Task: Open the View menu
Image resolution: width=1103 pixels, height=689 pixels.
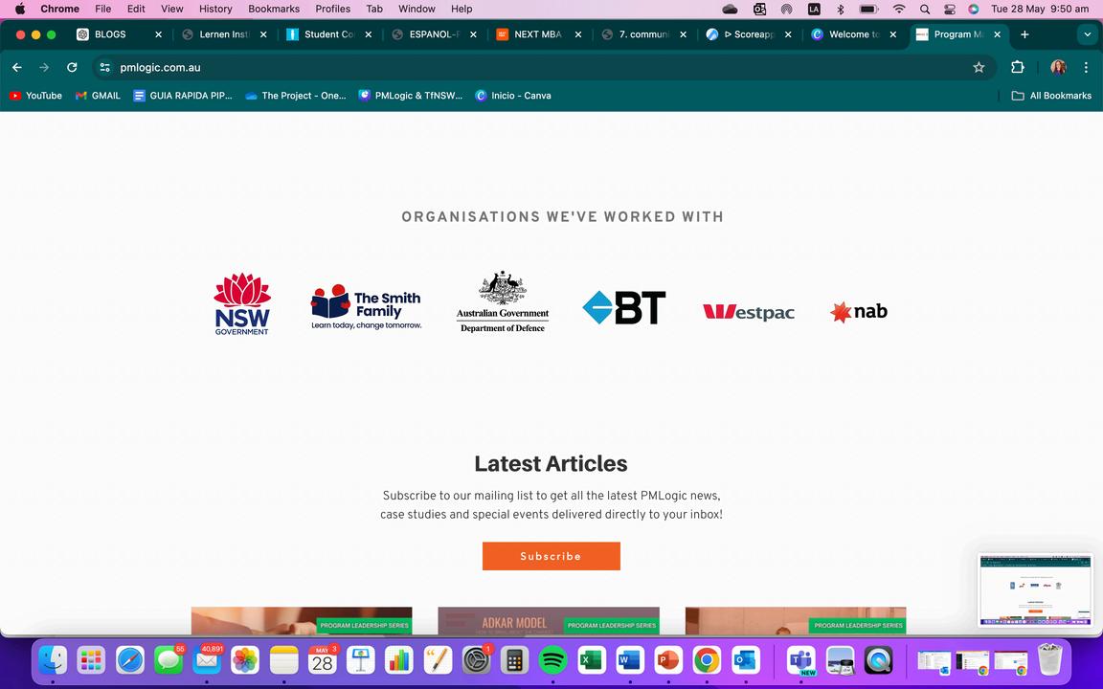Action: [171, 10]
